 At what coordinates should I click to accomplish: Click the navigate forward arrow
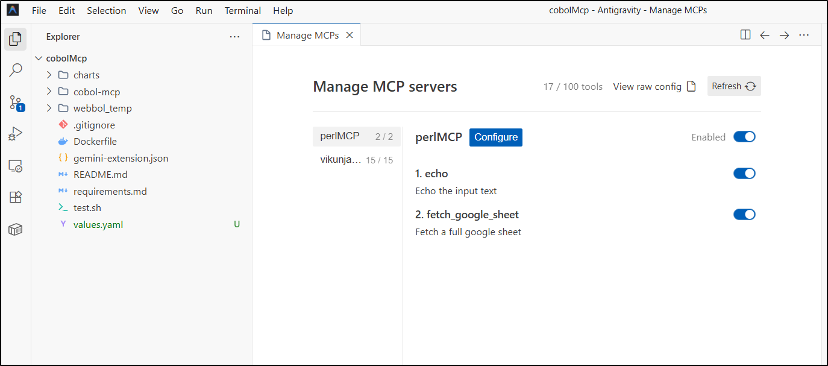784,35
